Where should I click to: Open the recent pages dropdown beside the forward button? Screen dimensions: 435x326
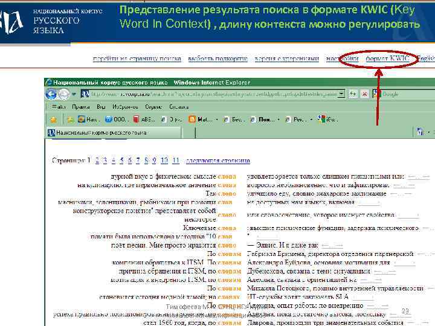click(74, 94)
